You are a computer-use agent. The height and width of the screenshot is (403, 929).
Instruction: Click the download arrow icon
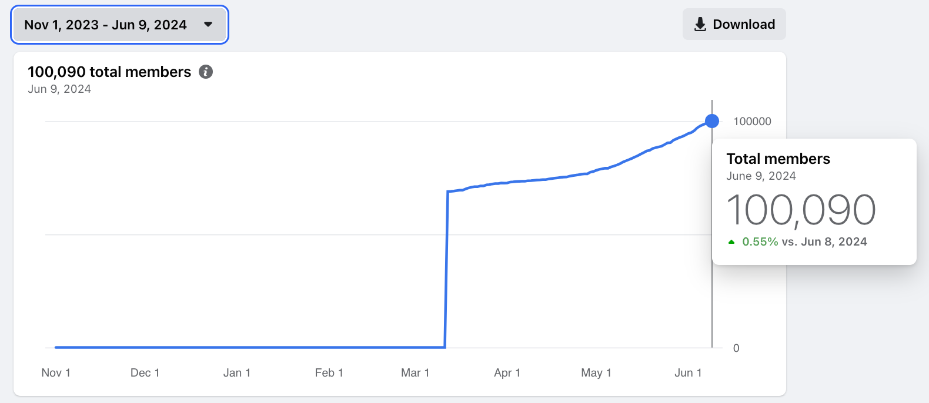[x=700, y=24]
